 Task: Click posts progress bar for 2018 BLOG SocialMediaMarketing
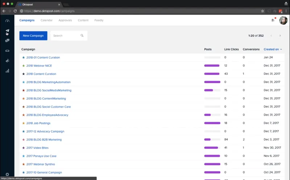coord(212,90)
